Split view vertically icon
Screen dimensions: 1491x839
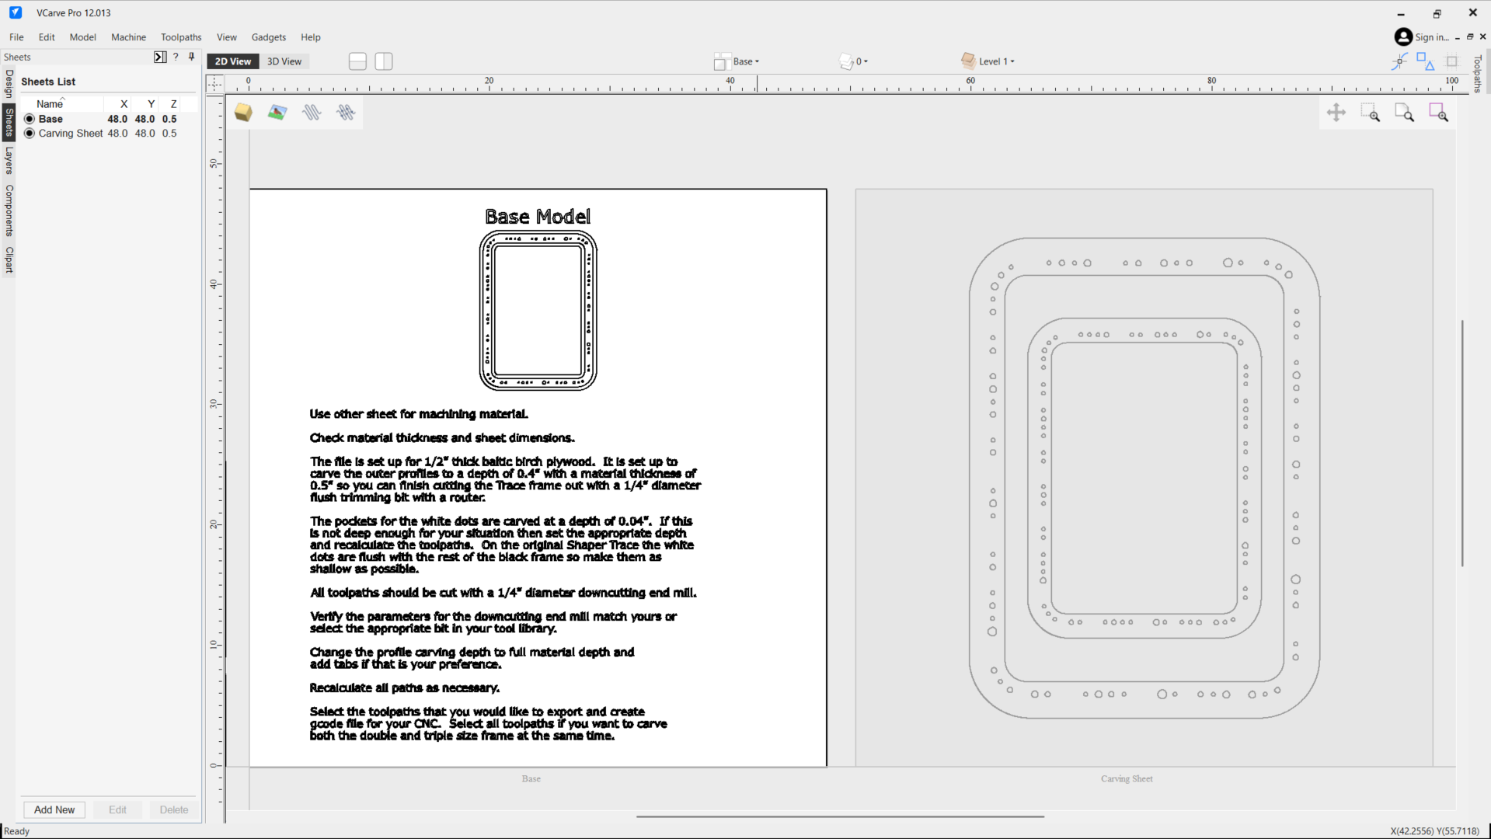click(x=384, y=61)
